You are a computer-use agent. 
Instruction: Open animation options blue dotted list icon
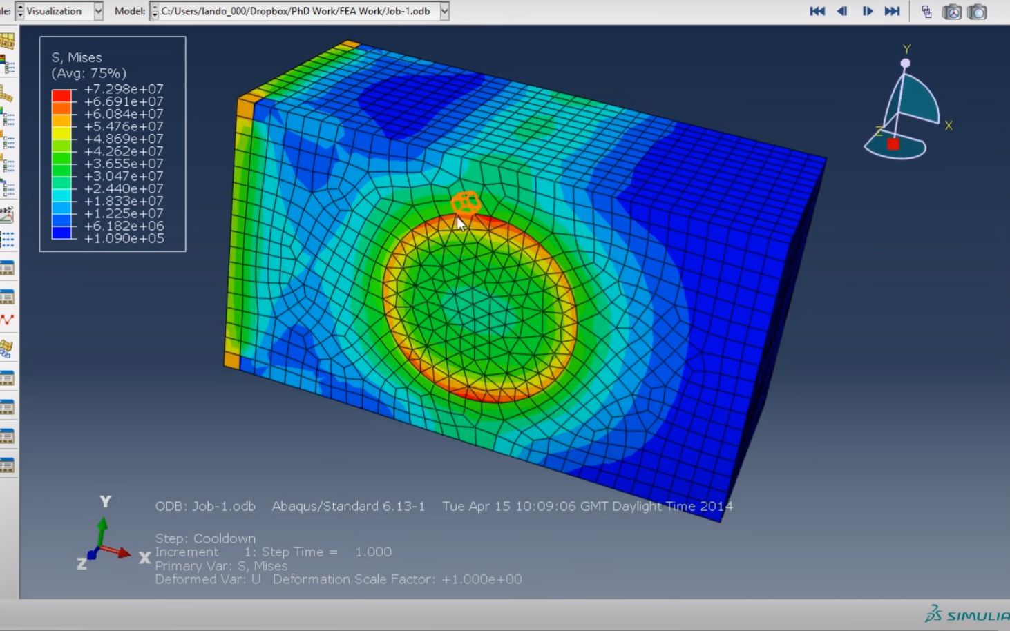7,240
